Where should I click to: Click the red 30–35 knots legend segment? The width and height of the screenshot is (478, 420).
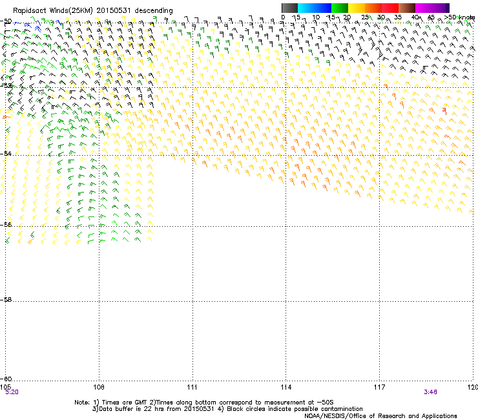pyautogui.click(x=390, y=8)
